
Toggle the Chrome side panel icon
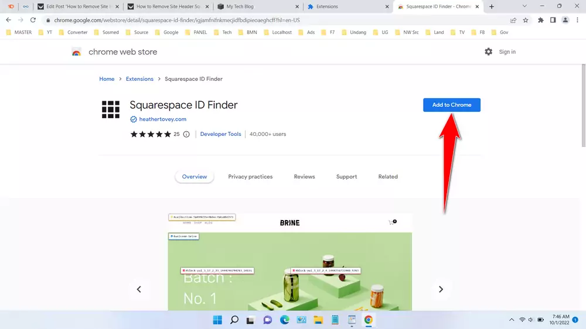[553, 20]
